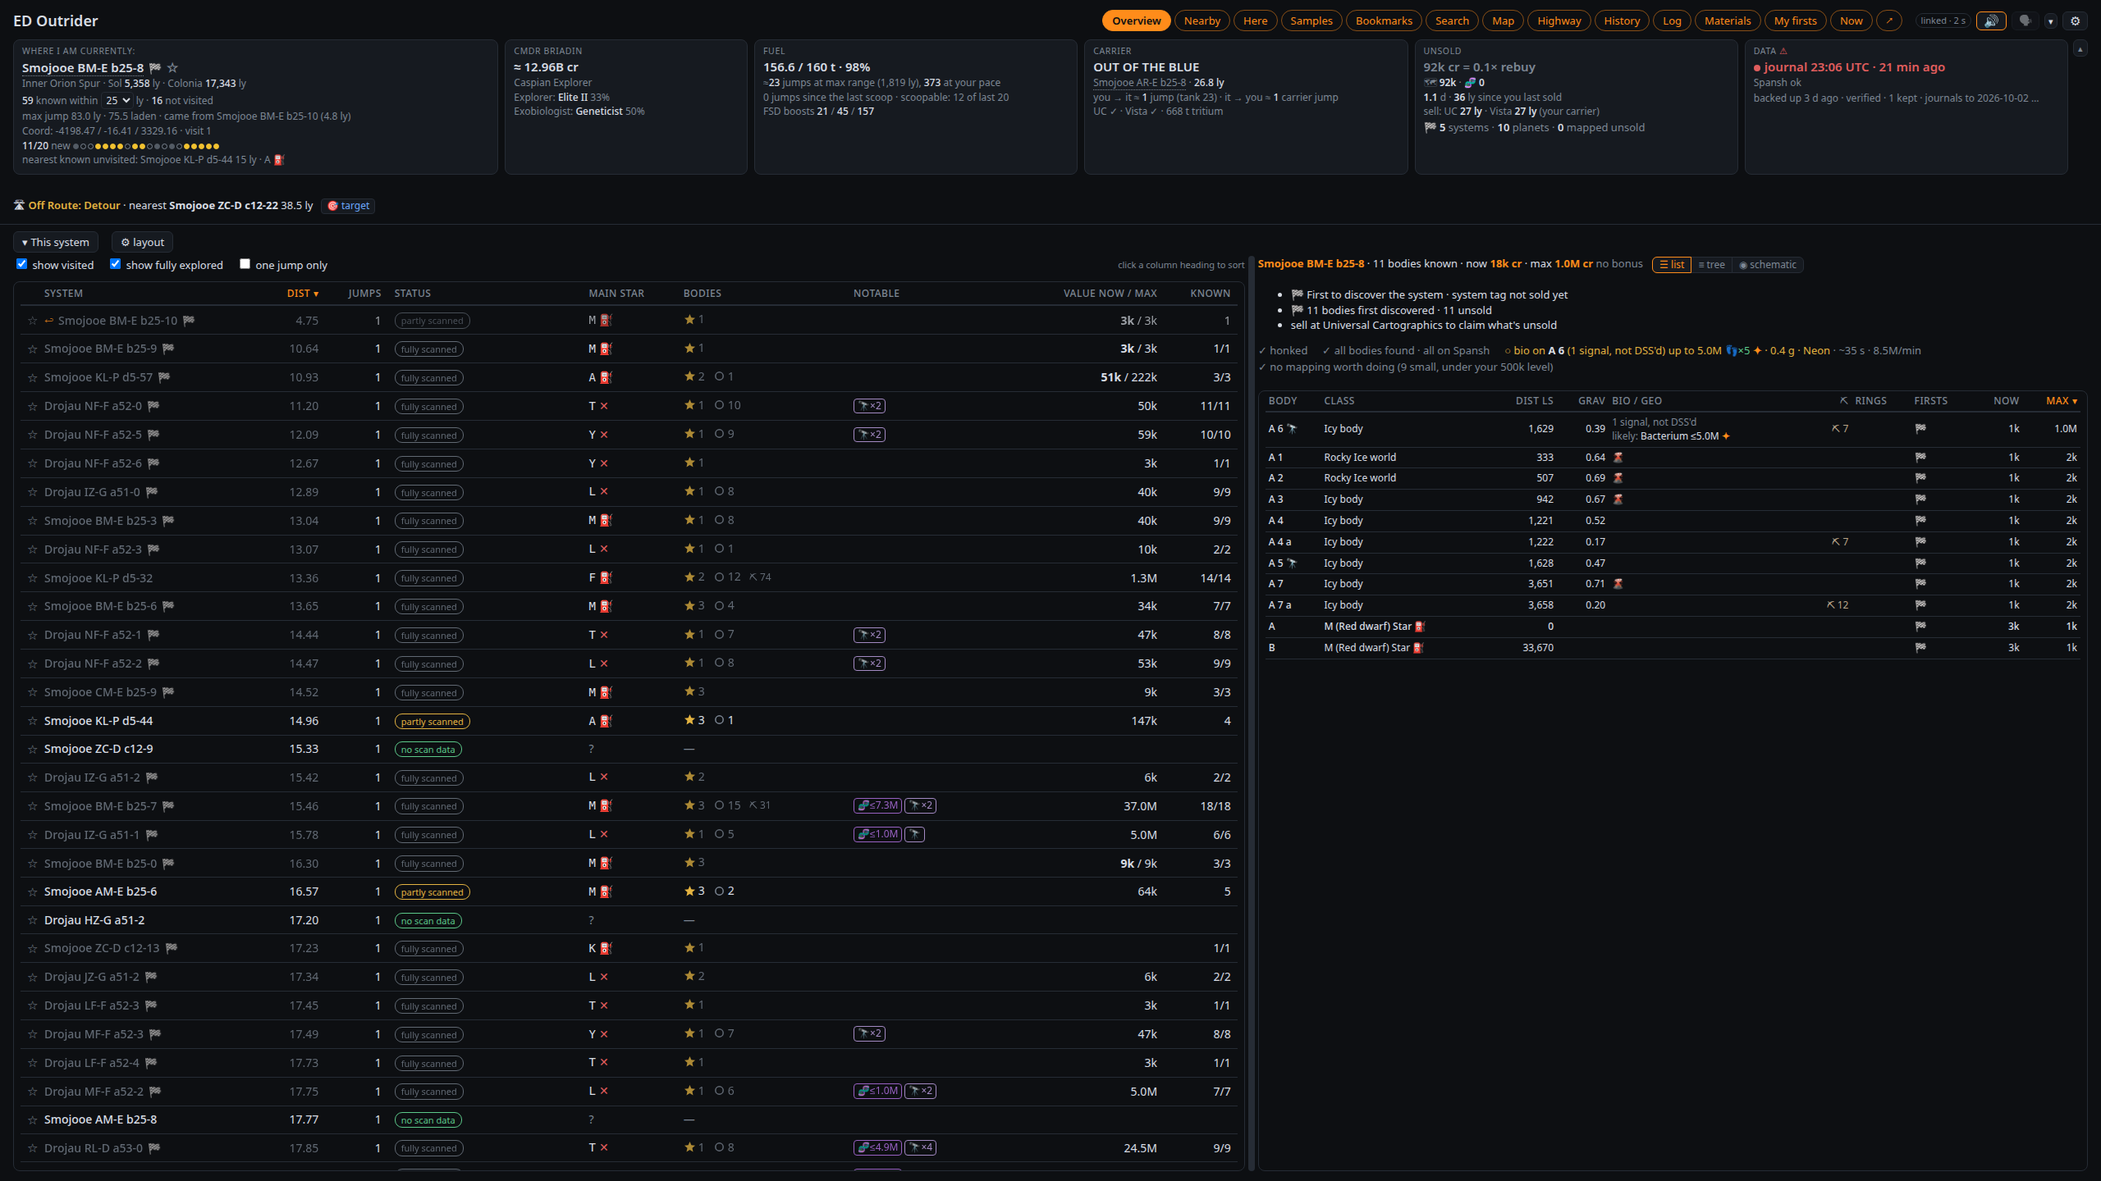This screenshot has width=2101, height=1181.
Task: Switch bodies panel to schematic view
Action: point(1768,265)
